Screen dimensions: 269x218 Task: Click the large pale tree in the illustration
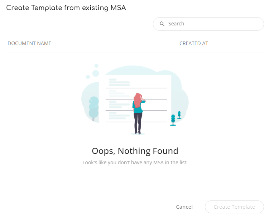tap(94, 108)
